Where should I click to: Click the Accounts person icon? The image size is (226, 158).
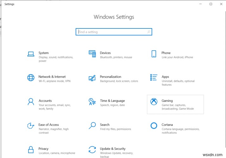tap(31, 102)
